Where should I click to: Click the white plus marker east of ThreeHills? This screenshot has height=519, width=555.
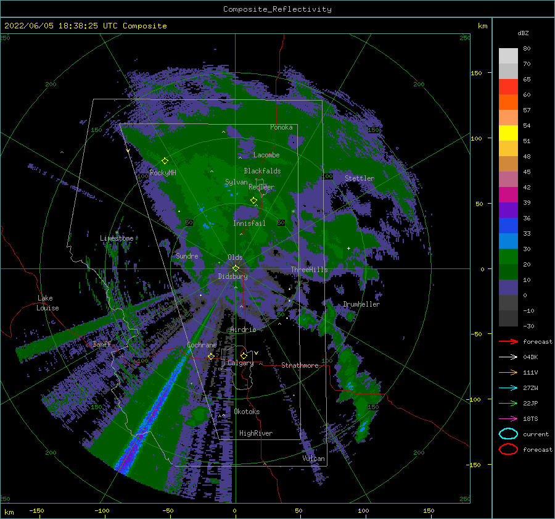click(348, 248)
